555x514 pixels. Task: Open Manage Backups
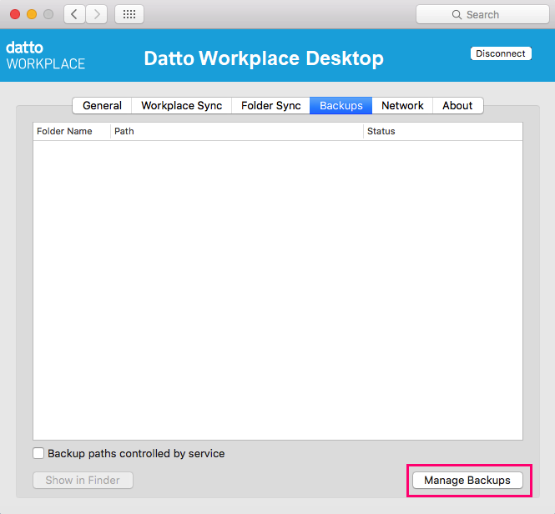467,480
